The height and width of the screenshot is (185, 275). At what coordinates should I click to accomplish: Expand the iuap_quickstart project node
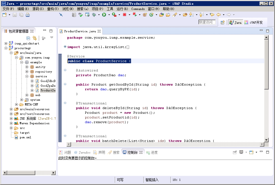(x=6, y=43)
